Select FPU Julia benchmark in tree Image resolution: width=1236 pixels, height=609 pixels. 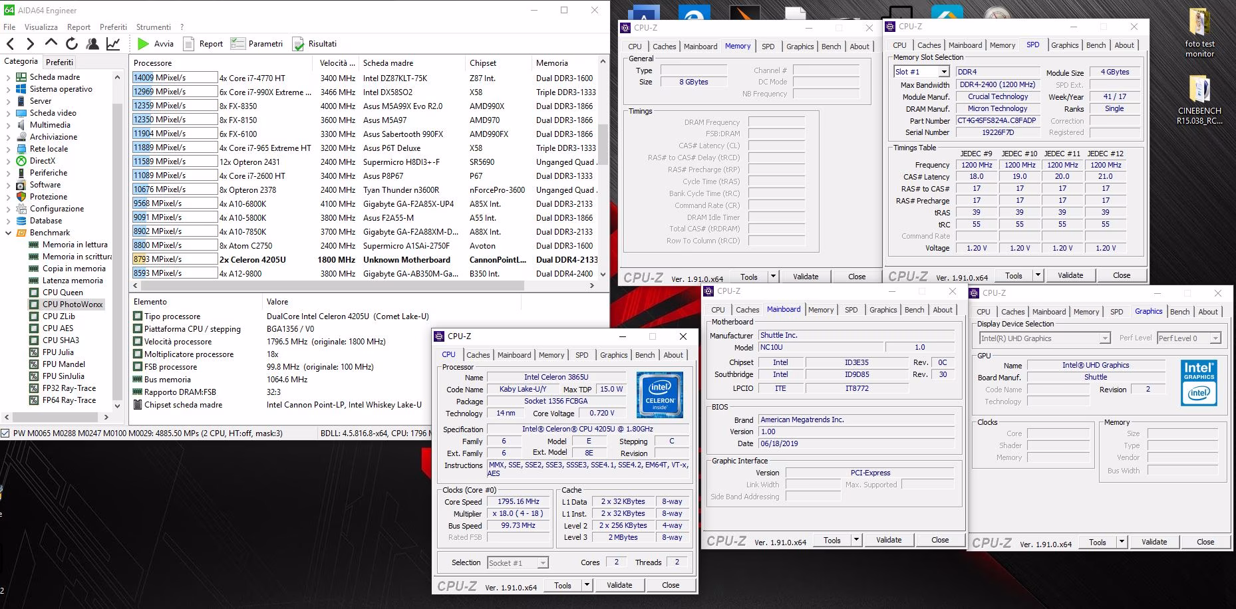coord(58,352)
